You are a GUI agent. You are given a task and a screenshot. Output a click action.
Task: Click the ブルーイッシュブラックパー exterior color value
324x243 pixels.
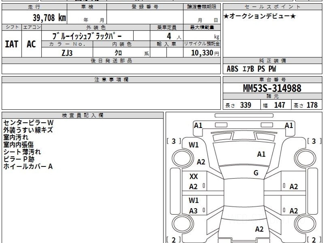[87, 36]
